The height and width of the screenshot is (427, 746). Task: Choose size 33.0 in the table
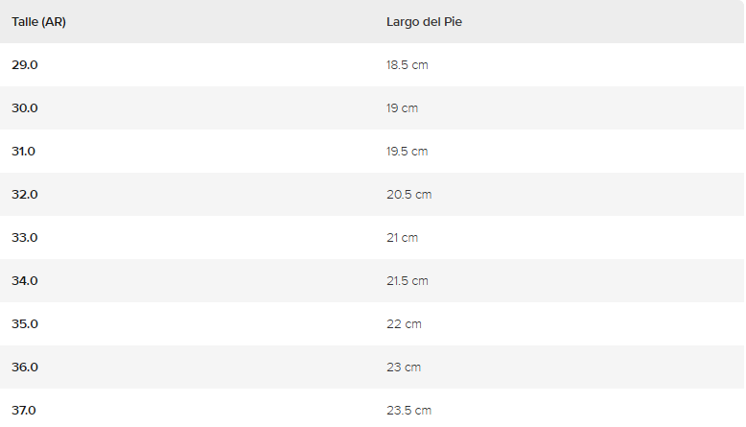click(x=25, y=238)
